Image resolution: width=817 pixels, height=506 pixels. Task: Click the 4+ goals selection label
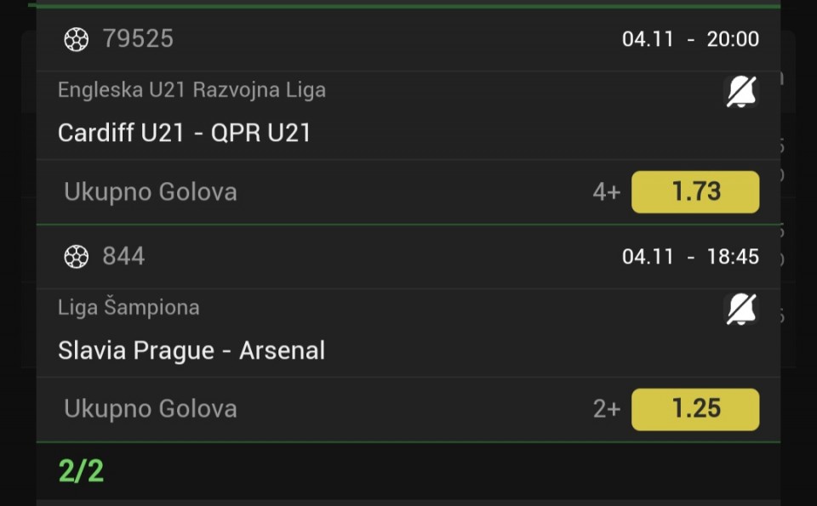tap(606, 192)
